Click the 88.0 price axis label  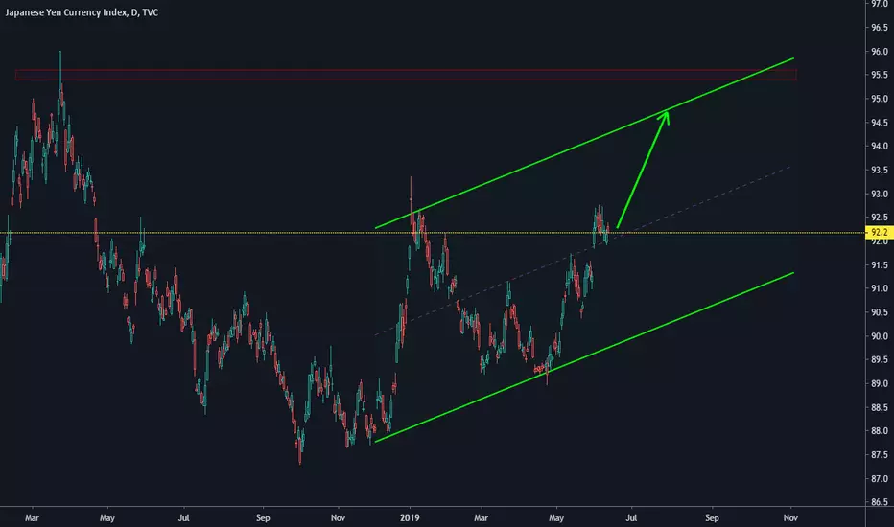tap(880, 431)
